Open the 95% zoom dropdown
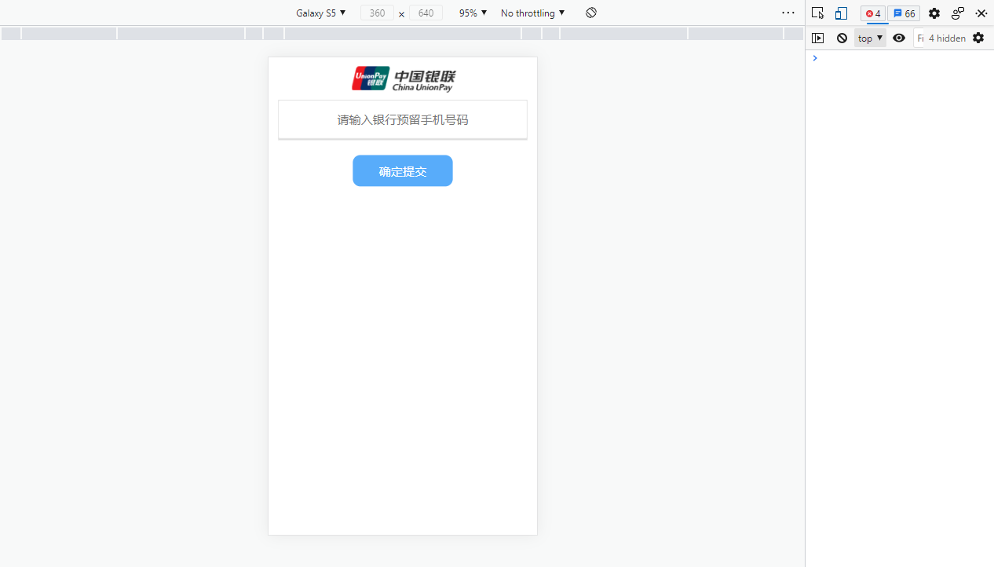Image resolution: width=994 pixels, height=567 pixels. 473,13
